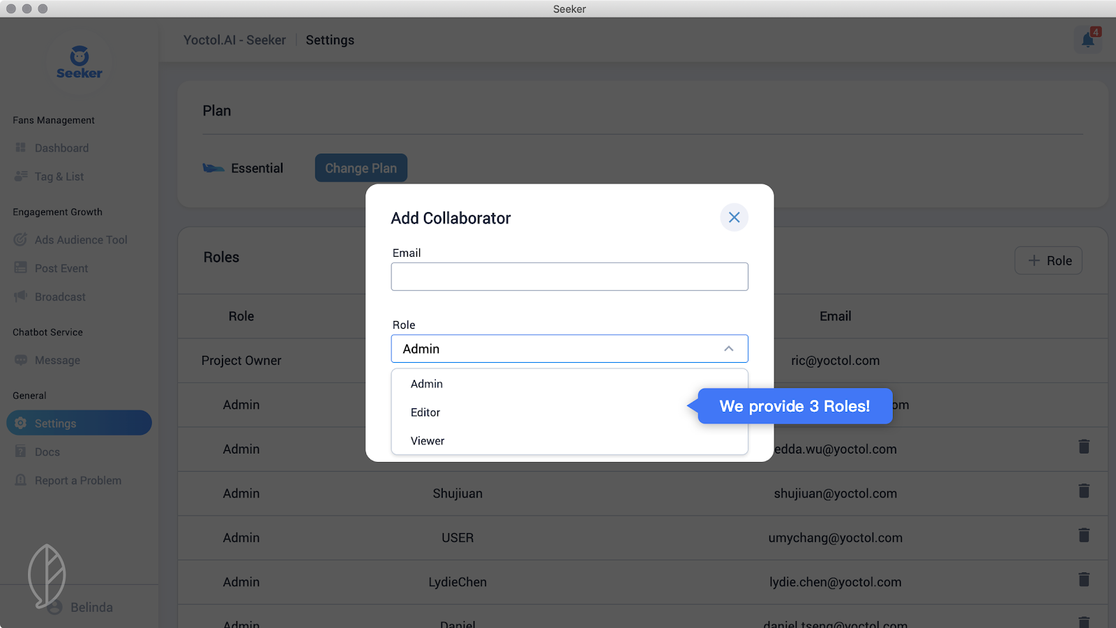Viewport: 1116px width, 628px height.
Task: Choose Editor from the role options list
Action: [x=425, y=412]
